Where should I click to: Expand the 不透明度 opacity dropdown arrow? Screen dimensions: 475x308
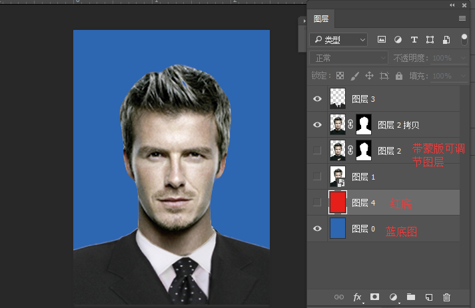[x=464, y=59]
